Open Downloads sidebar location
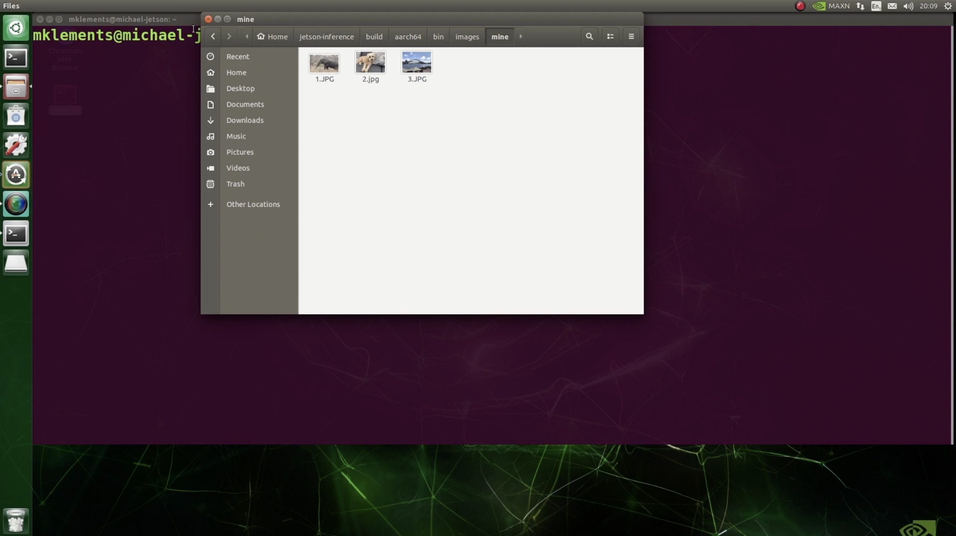 click(245, 120)
